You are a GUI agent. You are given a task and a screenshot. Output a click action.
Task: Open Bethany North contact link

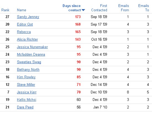[x=28, y=70]
